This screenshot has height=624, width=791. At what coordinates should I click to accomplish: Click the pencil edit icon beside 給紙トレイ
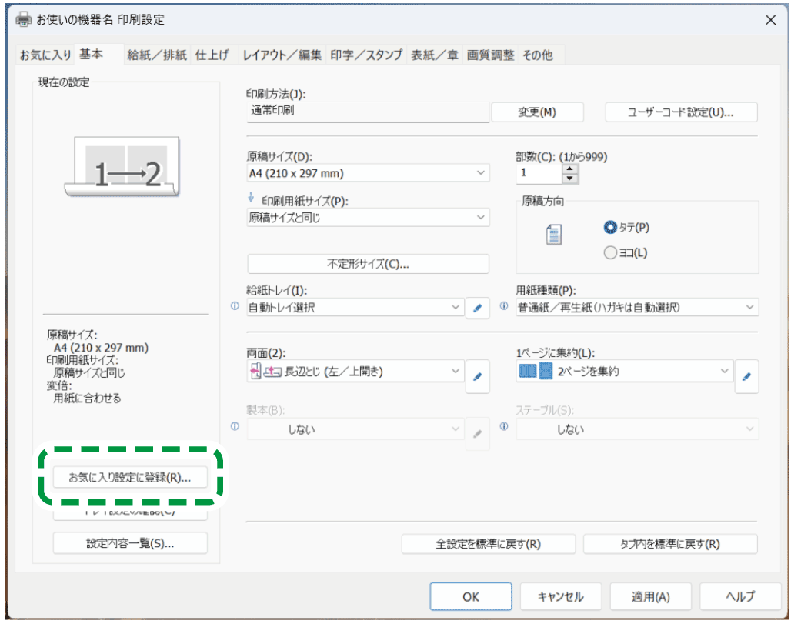pos(477,309)
